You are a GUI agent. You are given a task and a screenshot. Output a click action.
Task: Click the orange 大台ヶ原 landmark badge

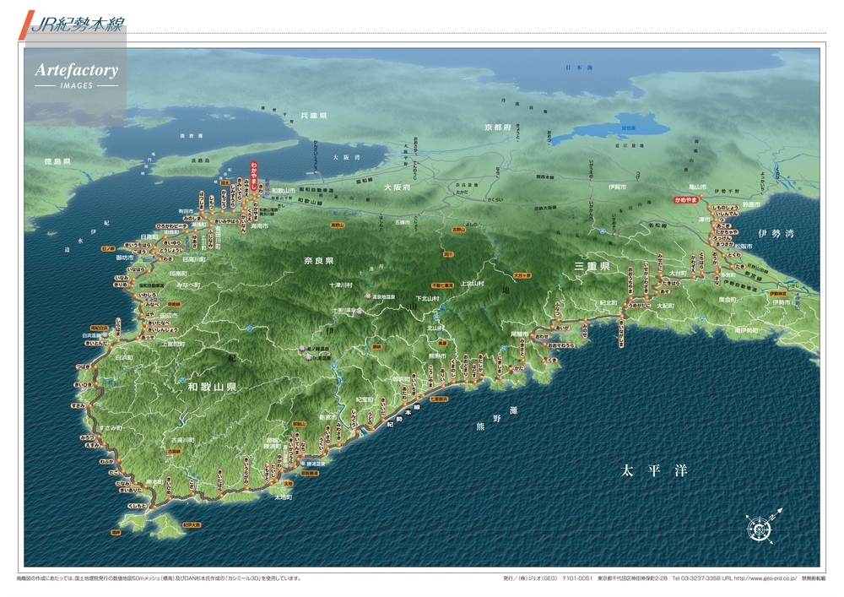click(523, 275)
